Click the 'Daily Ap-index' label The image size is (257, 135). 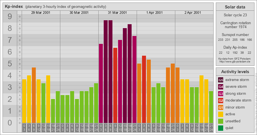(235, 48)
